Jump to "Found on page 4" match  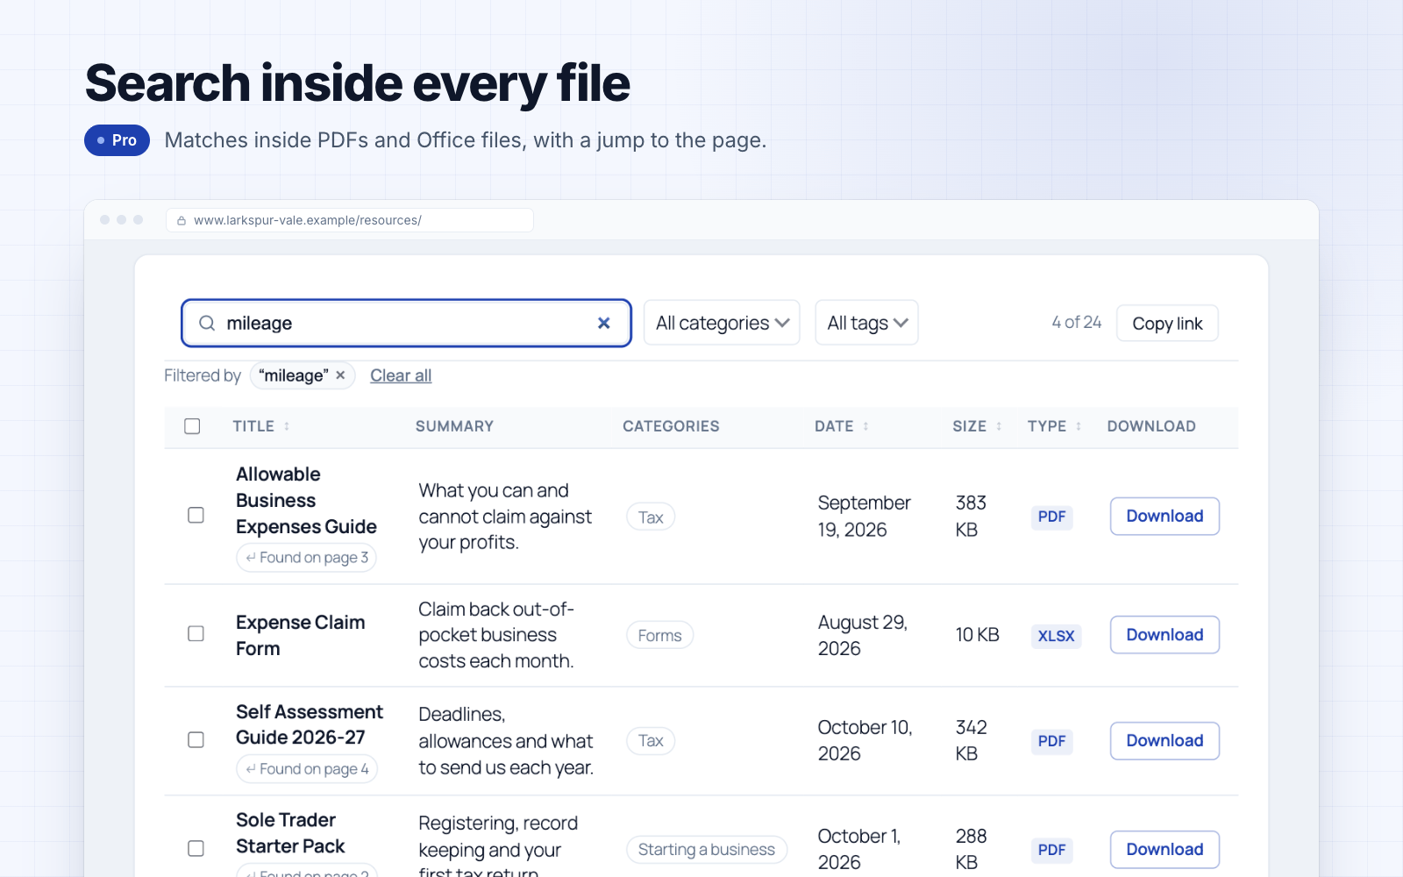307,769
